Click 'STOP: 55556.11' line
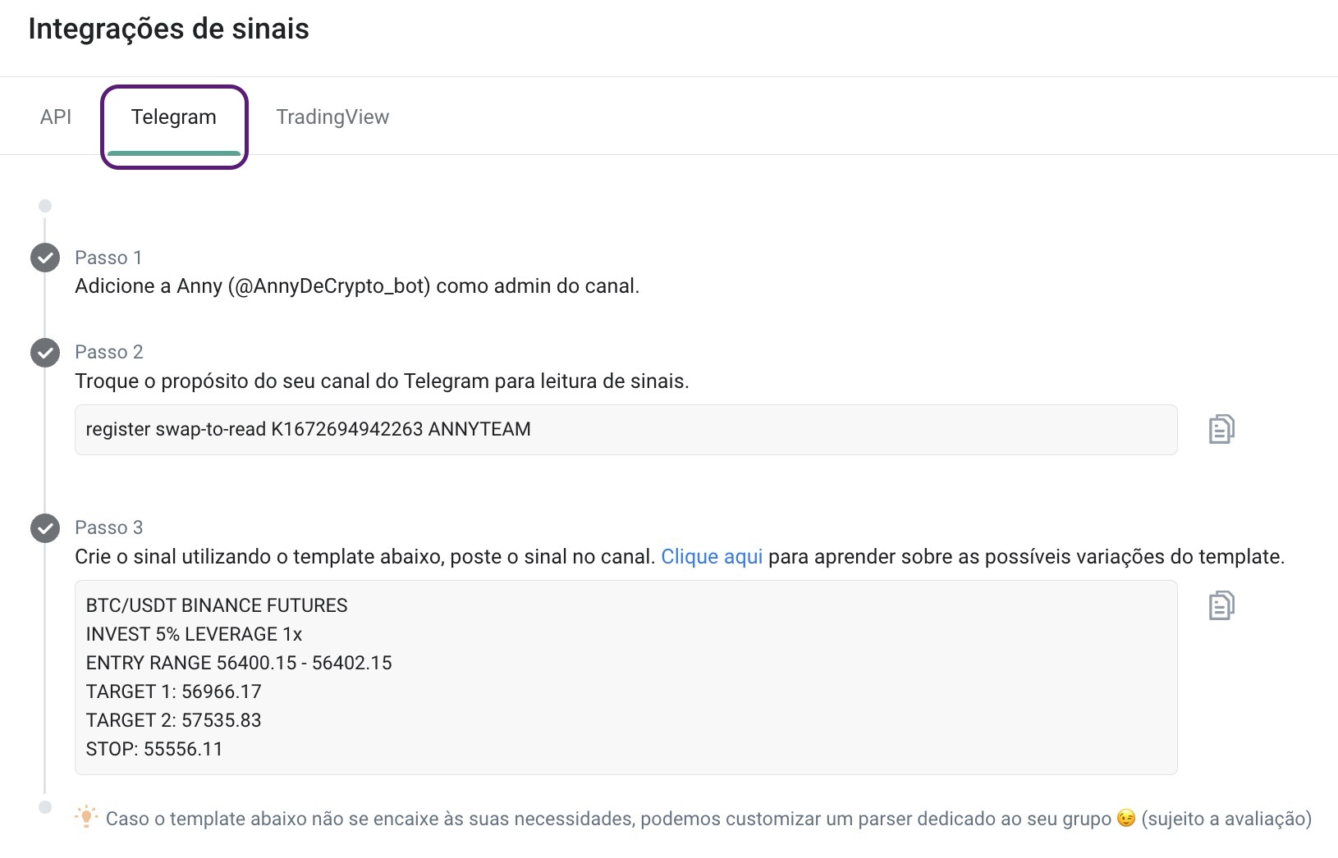Image resolution: width=1338 pixels, height=858 pixels. tap(154, 749)
